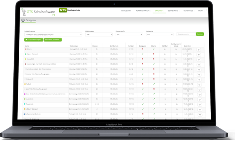Open the GANZTAG menu

point(159,11)
